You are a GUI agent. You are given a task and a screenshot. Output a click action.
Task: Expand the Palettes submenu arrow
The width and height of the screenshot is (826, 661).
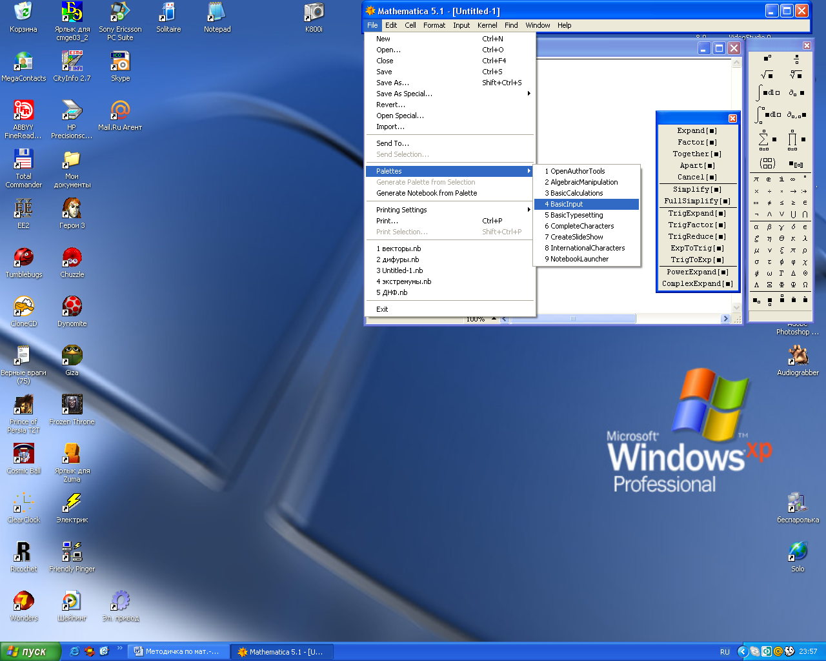[529, 171]
